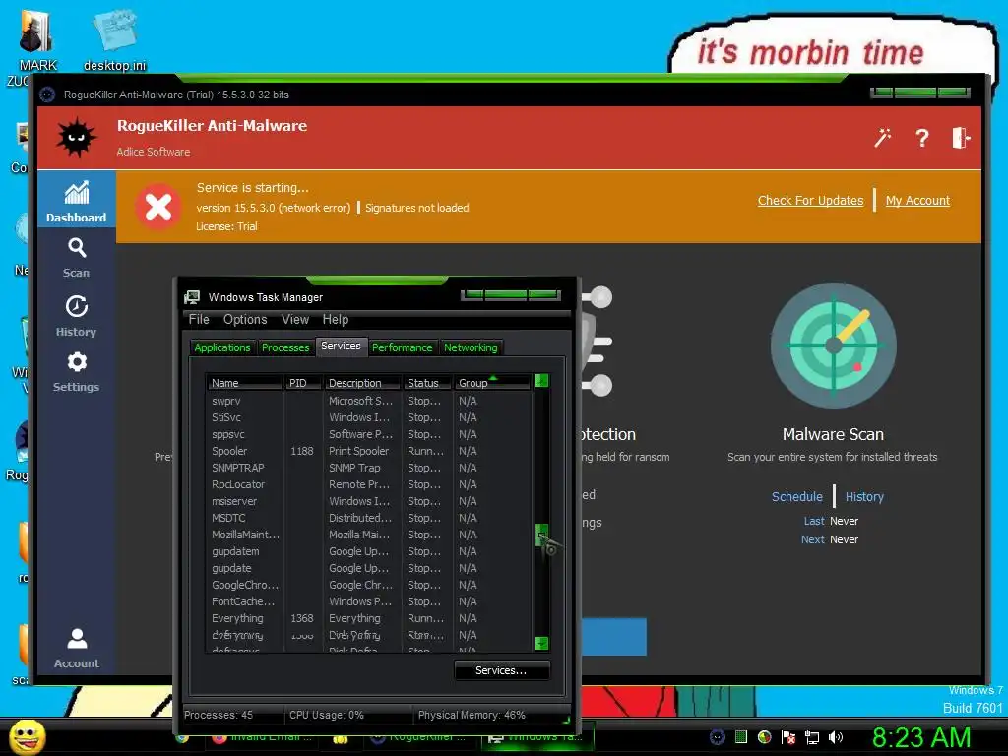Select the StiSvc service row

click(x=369, y=417)
